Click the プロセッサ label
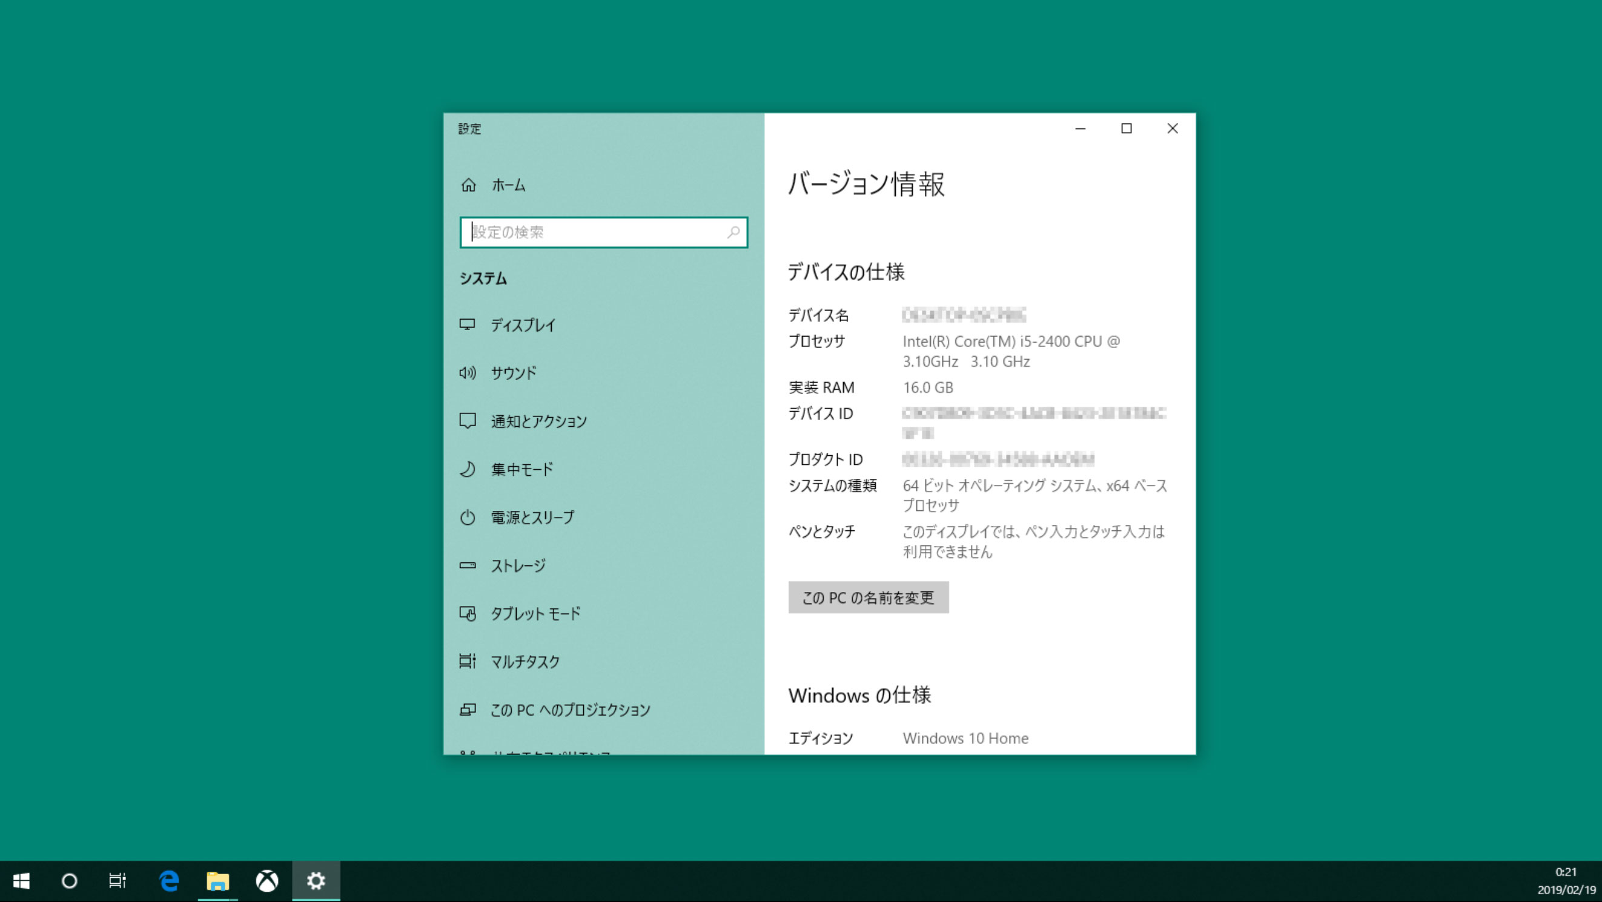 coord(816,341)
